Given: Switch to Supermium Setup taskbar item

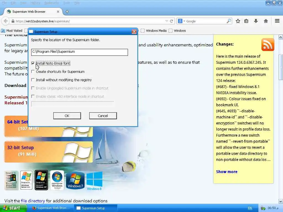Looking at the screenshot, I should coord(96,208).
